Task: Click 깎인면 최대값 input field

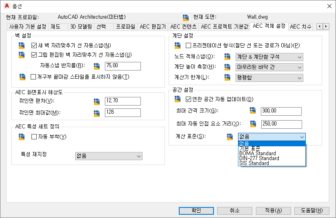Action: [123, 112]
